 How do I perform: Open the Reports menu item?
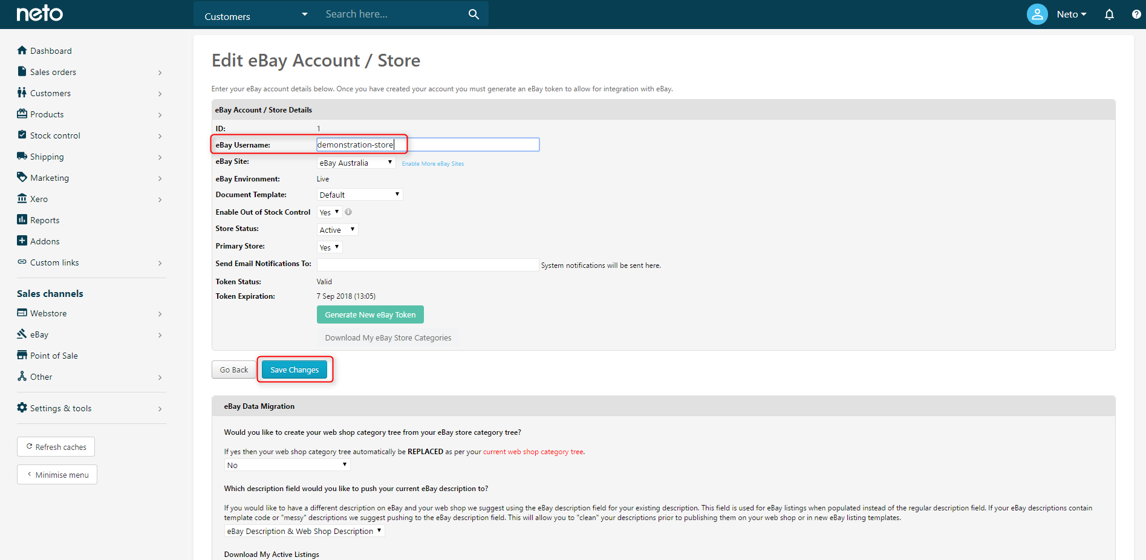pyautogui.click(x=45, y=220)
